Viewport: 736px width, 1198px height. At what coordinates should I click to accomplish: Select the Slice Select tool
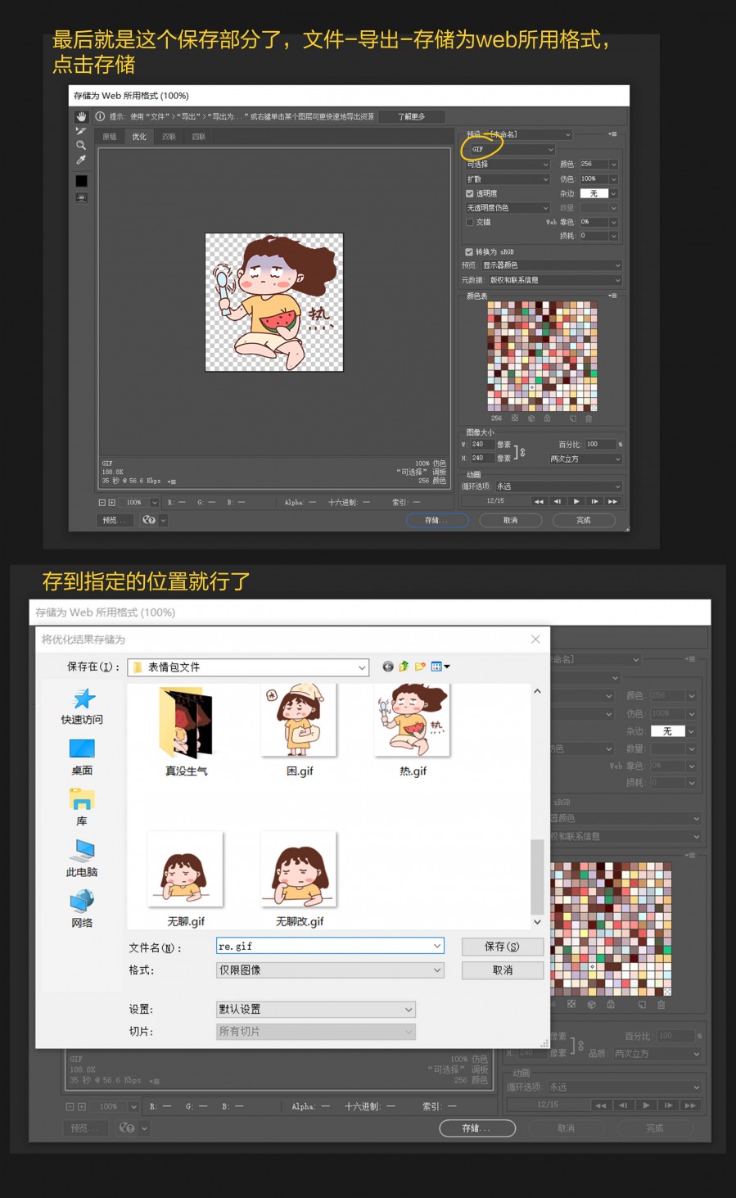[81, 131]
